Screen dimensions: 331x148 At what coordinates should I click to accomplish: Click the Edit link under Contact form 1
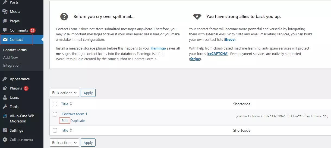click(x=64, y=121)
